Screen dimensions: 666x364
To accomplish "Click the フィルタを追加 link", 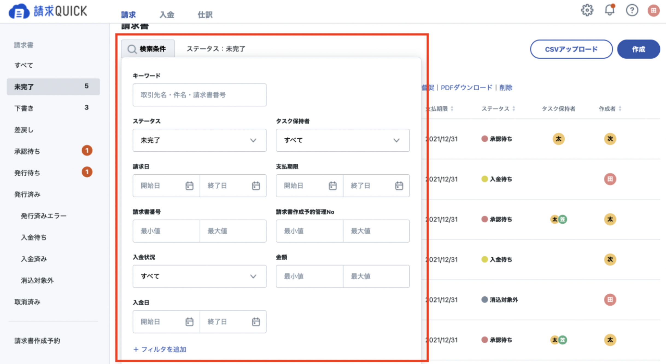I will coord(160,349).
